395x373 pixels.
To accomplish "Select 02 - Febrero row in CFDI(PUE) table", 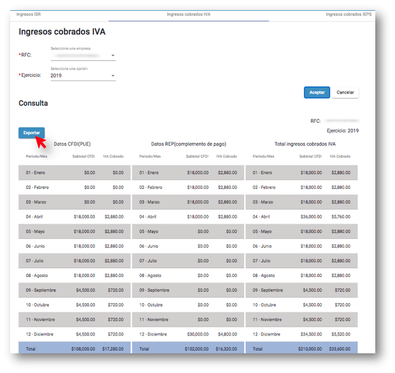I will 74,187.
